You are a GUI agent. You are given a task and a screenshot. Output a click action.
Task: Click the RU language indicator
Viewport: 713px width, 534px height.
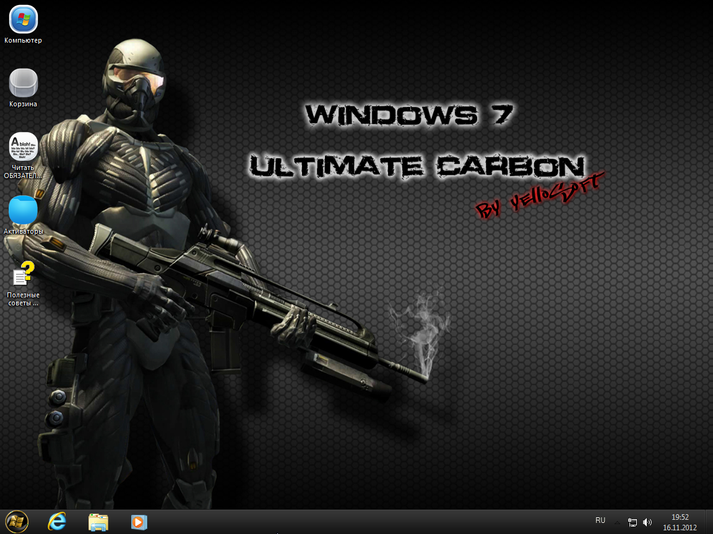tap(600, 520)
